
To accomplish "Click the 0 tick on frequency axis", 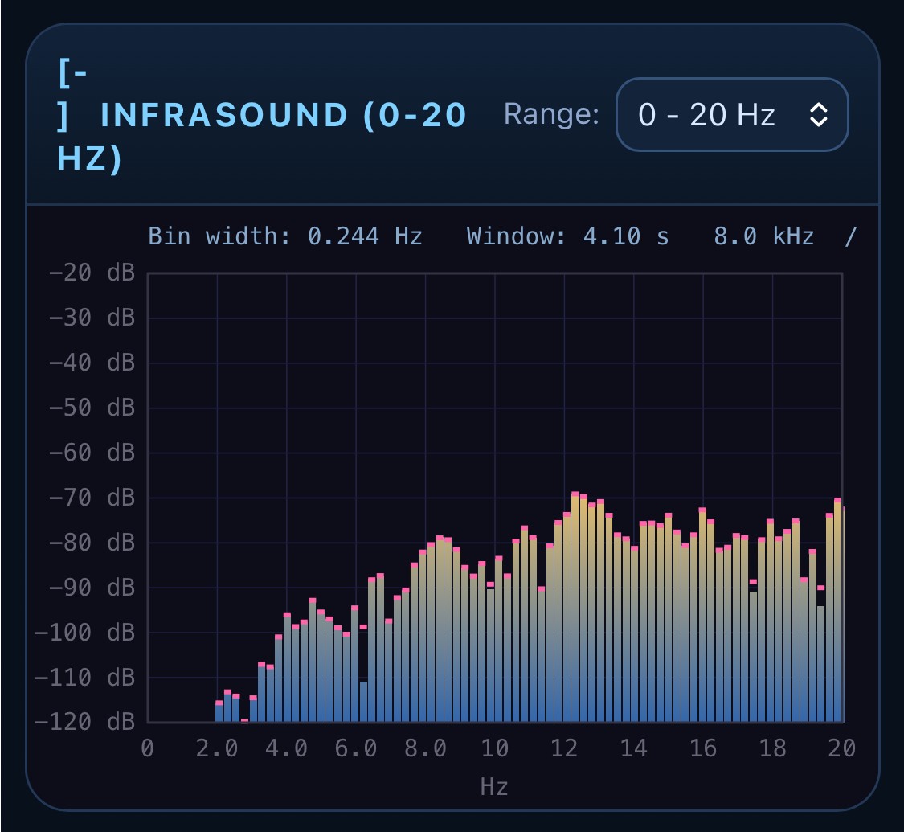I will pyautogui.click(x=148, y=748).
